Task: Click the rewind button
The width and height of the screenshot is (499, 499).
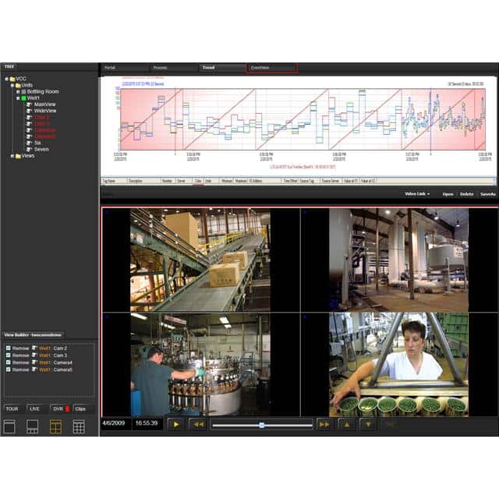Action: pyautogui.click(x=198, y=424)
